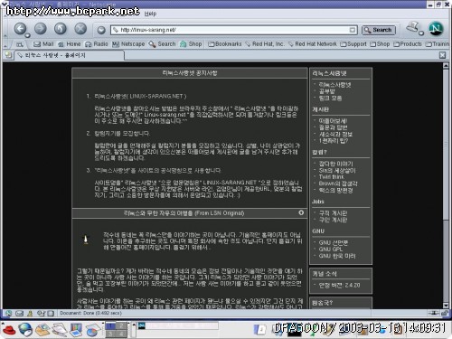Click the round icon in the LSN Original header
Viewport: 452px width, 339px height.
pyautogui.click(x=301, y=212)
